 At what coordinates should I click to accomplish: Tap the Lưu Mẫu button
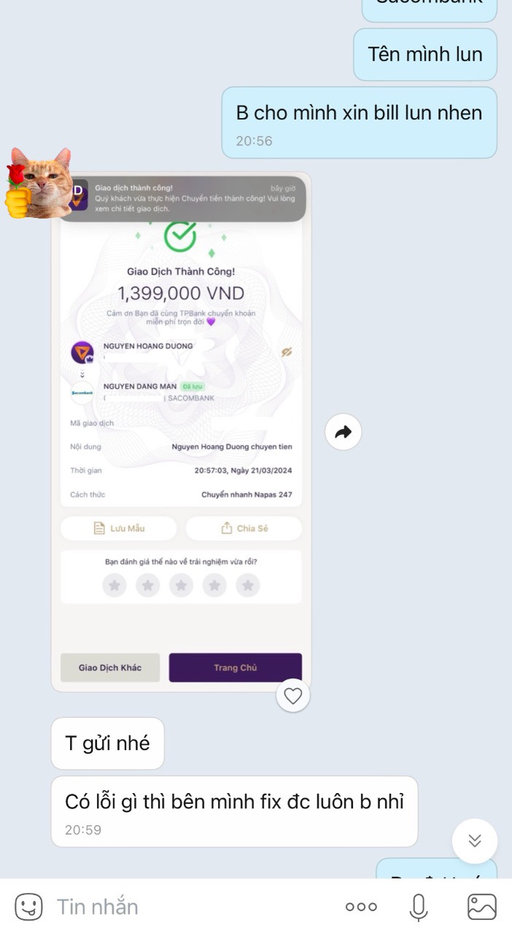coord(118,528)
